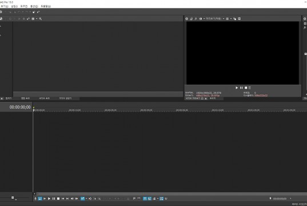Switch to the Video FX tab
307x206 pixels.
44,98
